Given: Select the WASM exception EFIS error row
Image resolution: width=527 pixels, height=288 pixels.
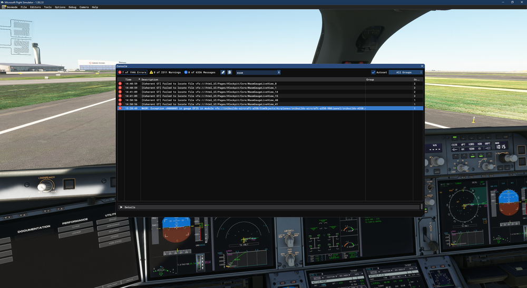Looking at the screenshot, I should click(253, 108).
